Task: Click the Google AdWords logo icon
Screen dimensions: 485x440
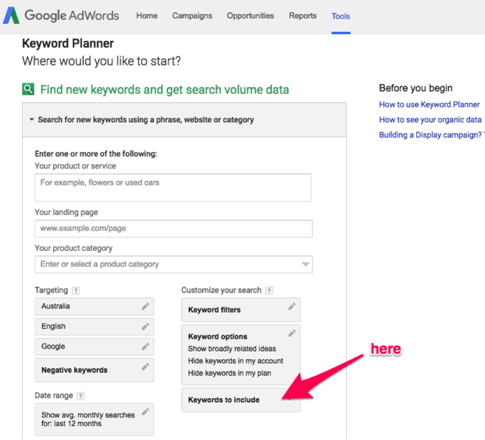Action: pyautogui.click(x=11, y=15)
